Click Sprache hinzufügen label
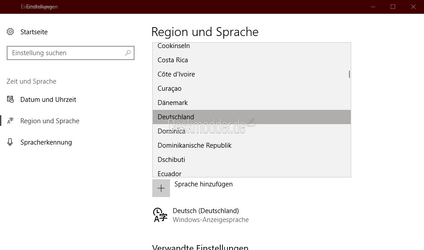 pos(203,184)
